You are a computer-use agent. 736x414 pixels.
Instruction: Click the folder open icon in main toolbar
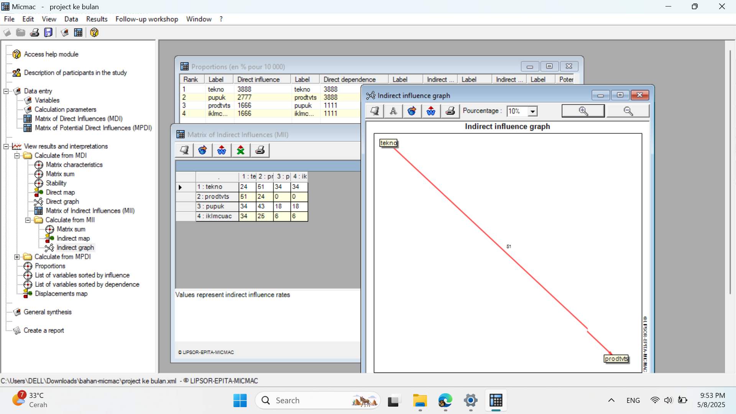pos(21,33)
